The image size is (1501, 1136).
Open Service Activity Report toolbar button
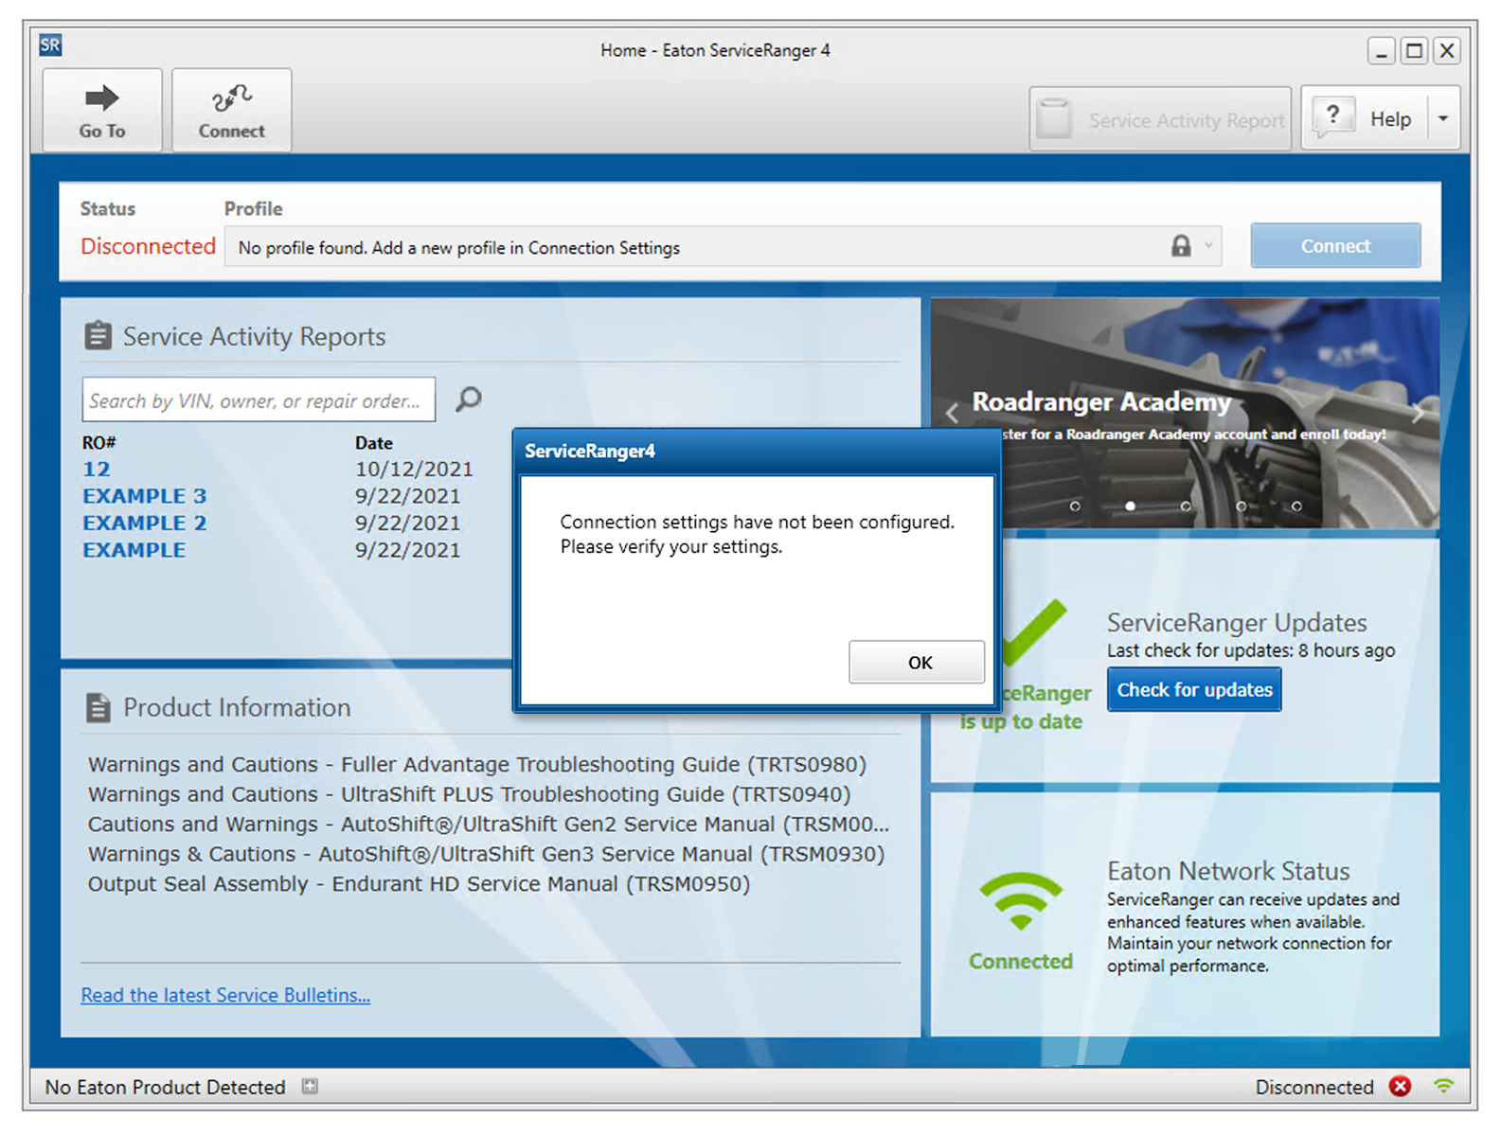click(1160, 119)
